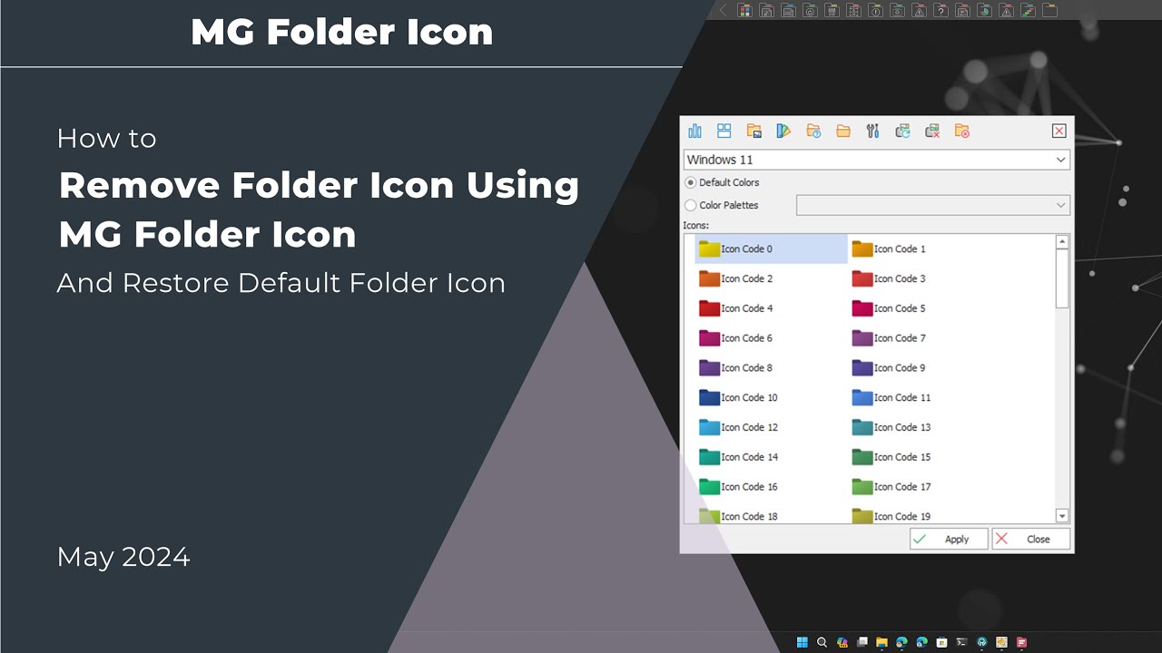Select Icon Code 19 item
This screenshot has width=1162, height=653.
coord(891,516)
